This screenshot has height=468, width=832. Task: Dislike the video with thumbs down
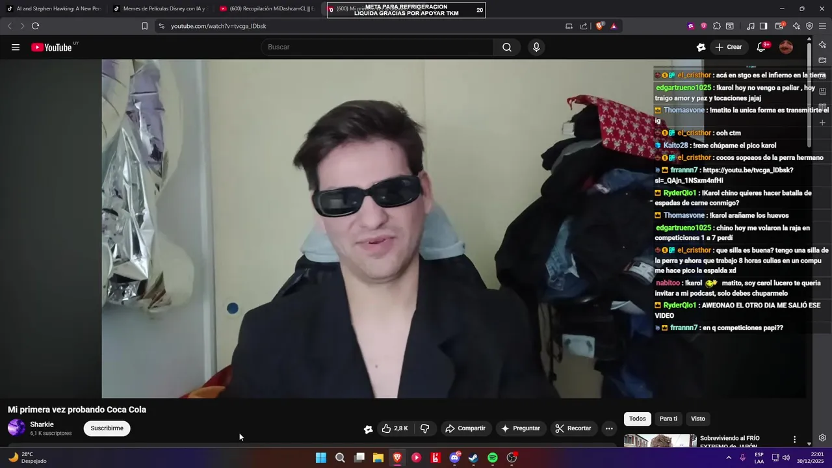[425, 428]
